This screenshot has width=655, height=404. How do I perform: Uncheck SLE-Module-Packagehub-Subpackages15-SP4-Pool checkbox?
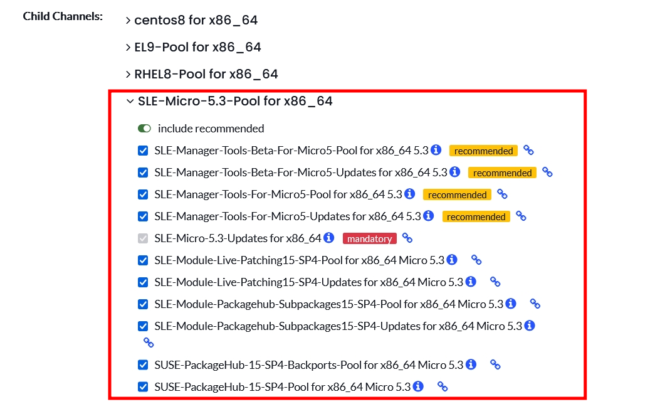(x=143, y=304)
